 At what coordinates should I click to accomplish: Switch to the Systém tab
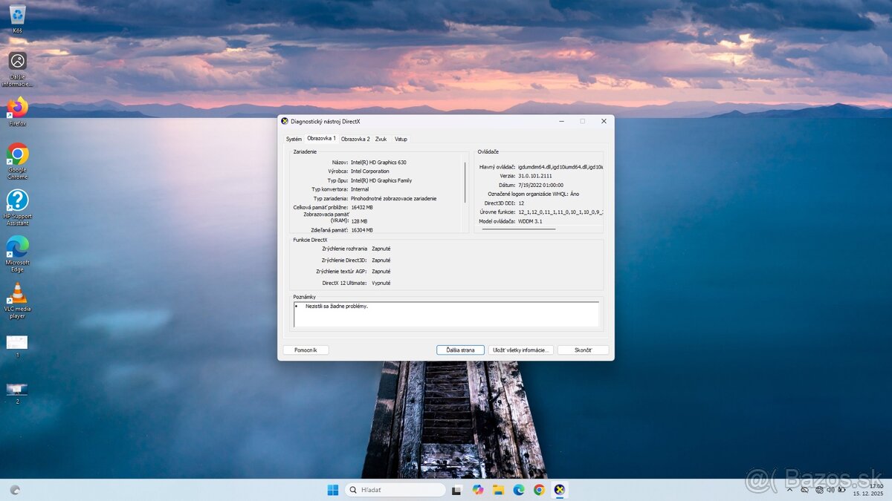pyautogui.click(x=294, y=139)
